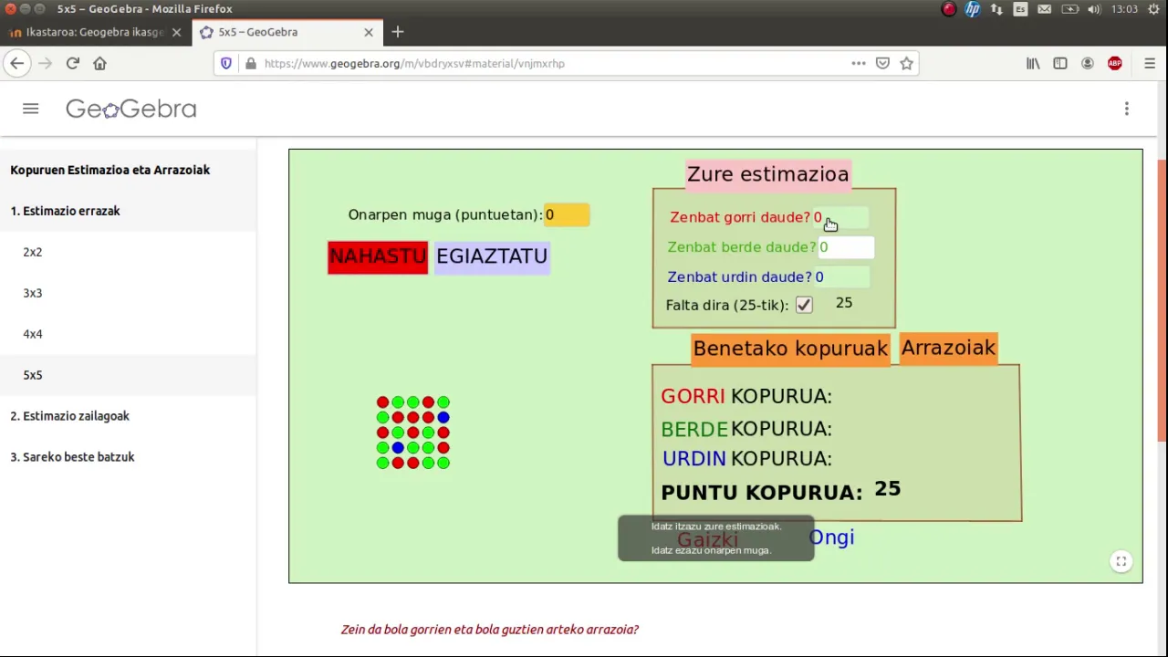This screenshot has height=657, width=1168.
Task: Click the 'Onarpen muga' yellow input field
Action: (x=567, y=215)
